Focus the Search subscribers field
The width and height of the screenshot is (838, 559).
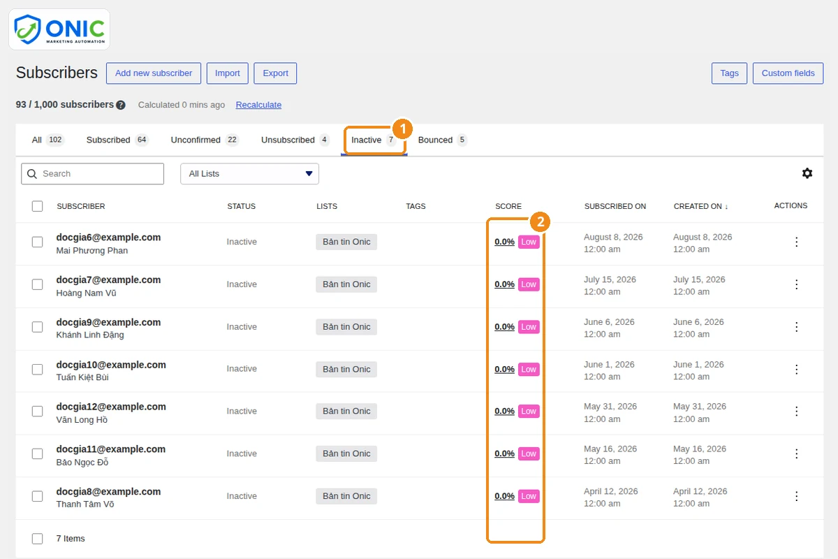click(93, 174)
